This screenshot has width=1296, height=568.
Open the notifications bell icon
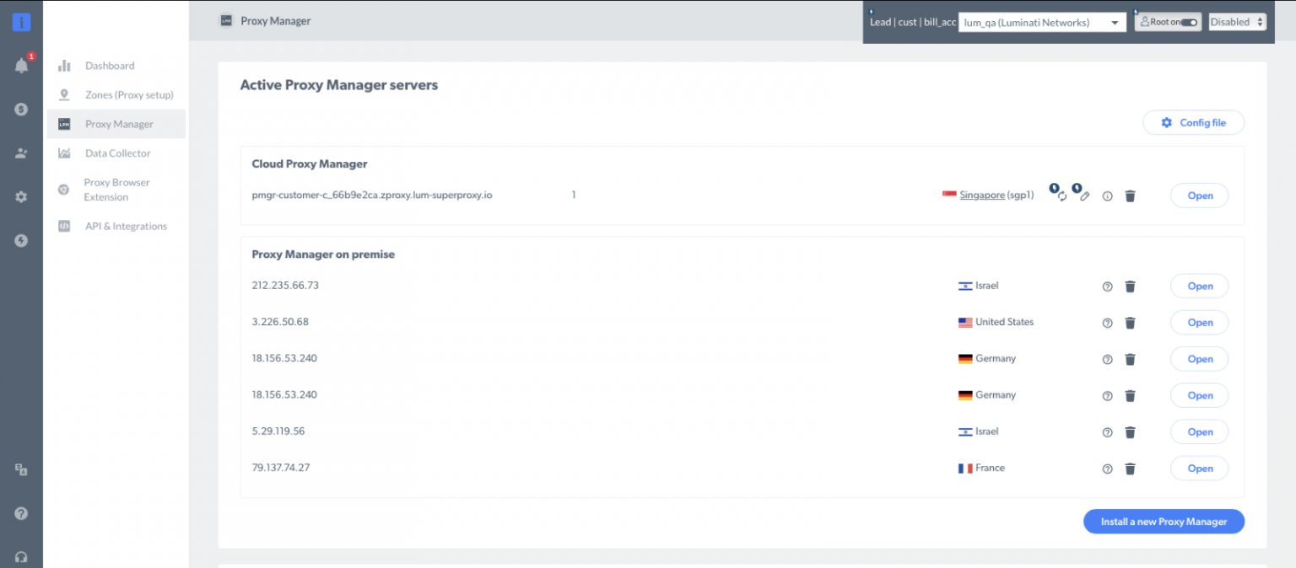click(x=21, y=66)
